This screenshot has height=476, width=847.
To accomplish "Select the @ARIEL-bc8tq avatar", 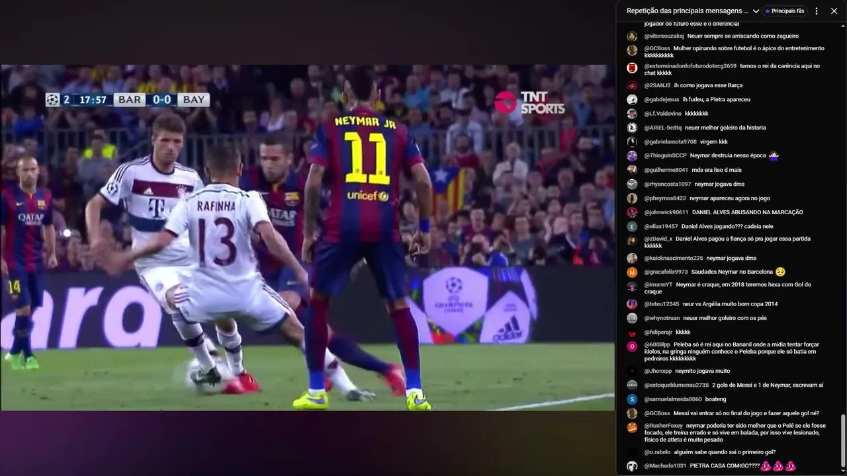I will [x=632, y=128].
